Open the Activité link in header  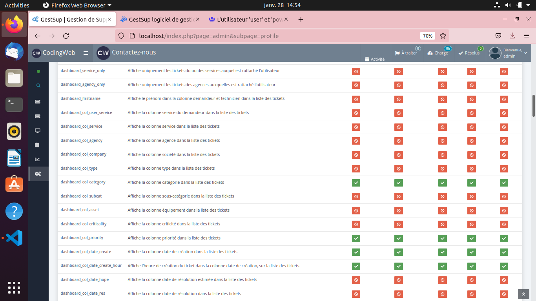coord(375,59)
